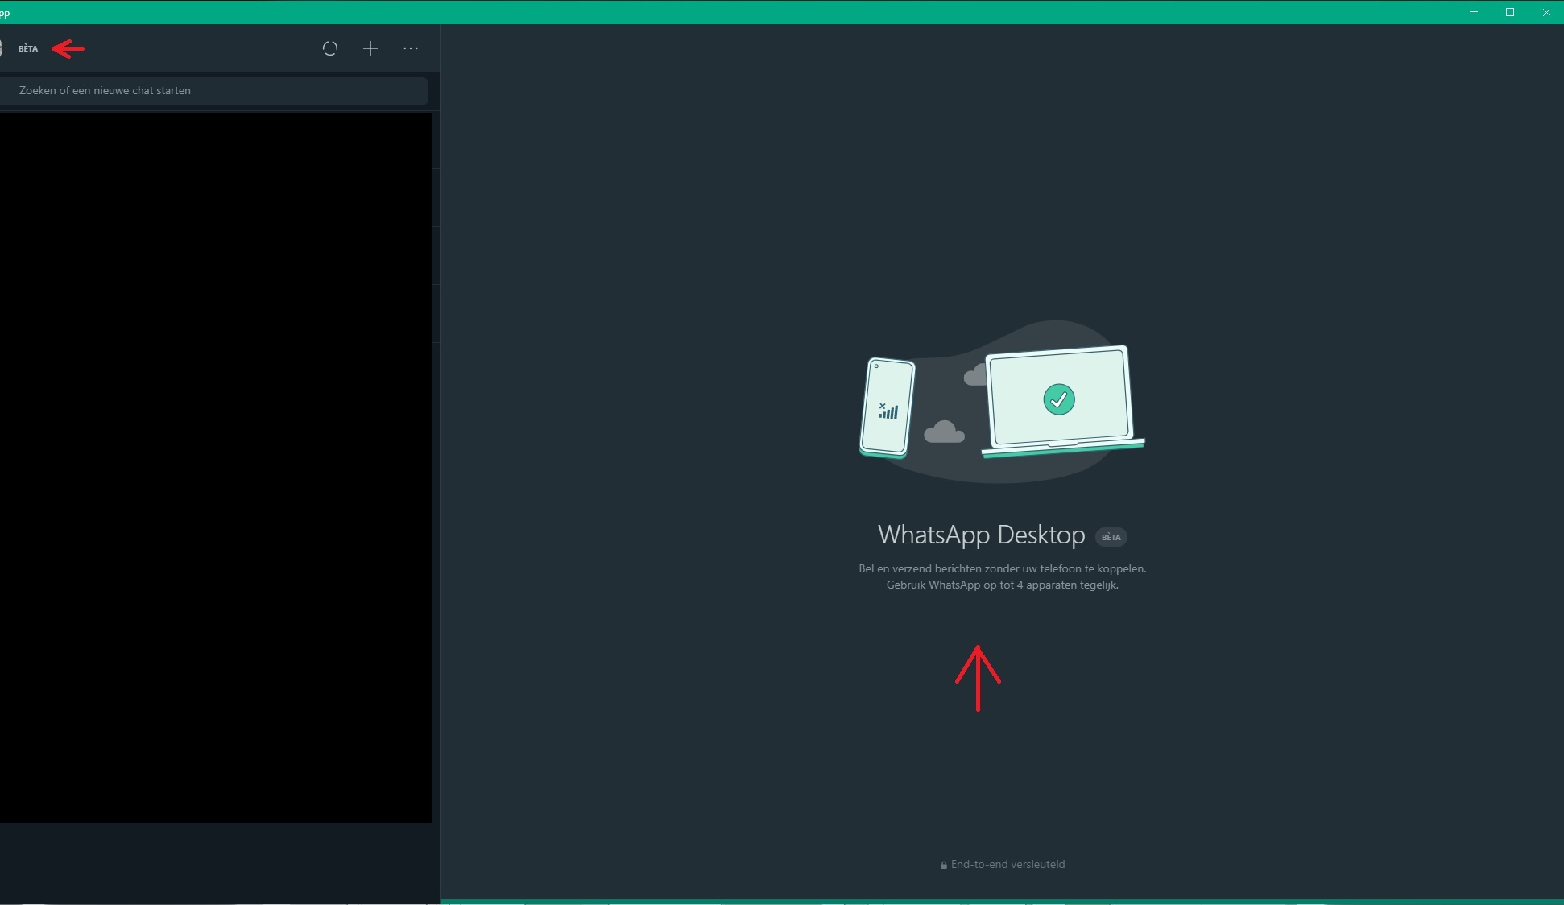The image size is (1564, 905).
Task: Click the red left arrow beside BÈTA
Action: (x=68, y=49)
